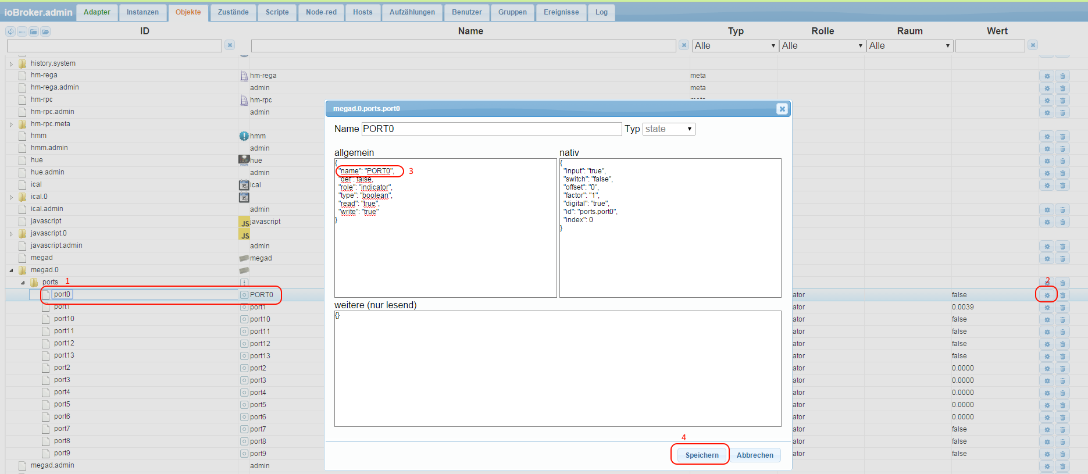Close the megad.0.ports.port0 dialog
The width and height of the screenshot is (1088, 474).
tap(782, 109)
